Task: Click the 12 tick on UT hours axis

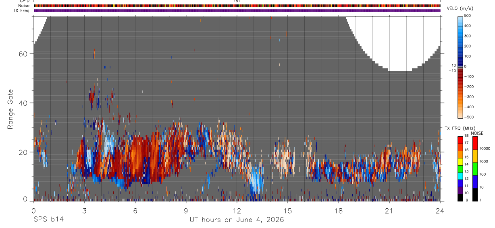Action: (x=237, y=210)
